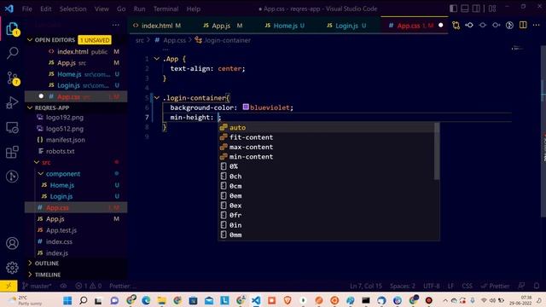The height and width of the screenshot is (307, 546).
Task: Click the editor minimap
Action: tap(518, 49)
